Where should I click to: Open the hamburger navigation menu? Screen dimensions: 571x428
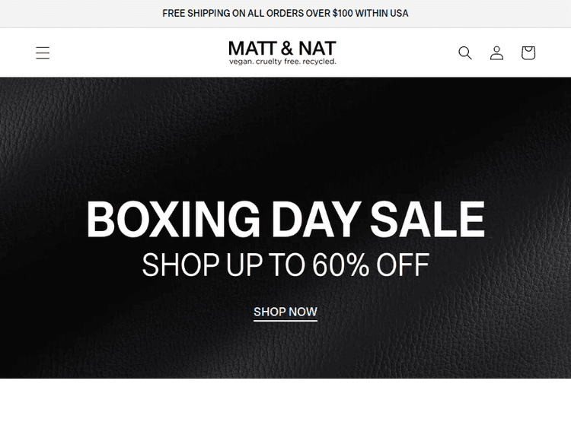[43, 52]
